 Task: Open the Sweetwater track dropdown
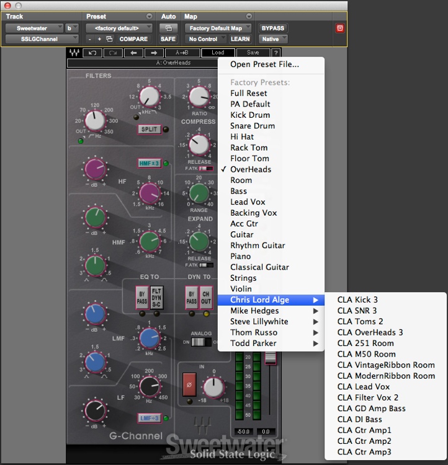[35, 28]
